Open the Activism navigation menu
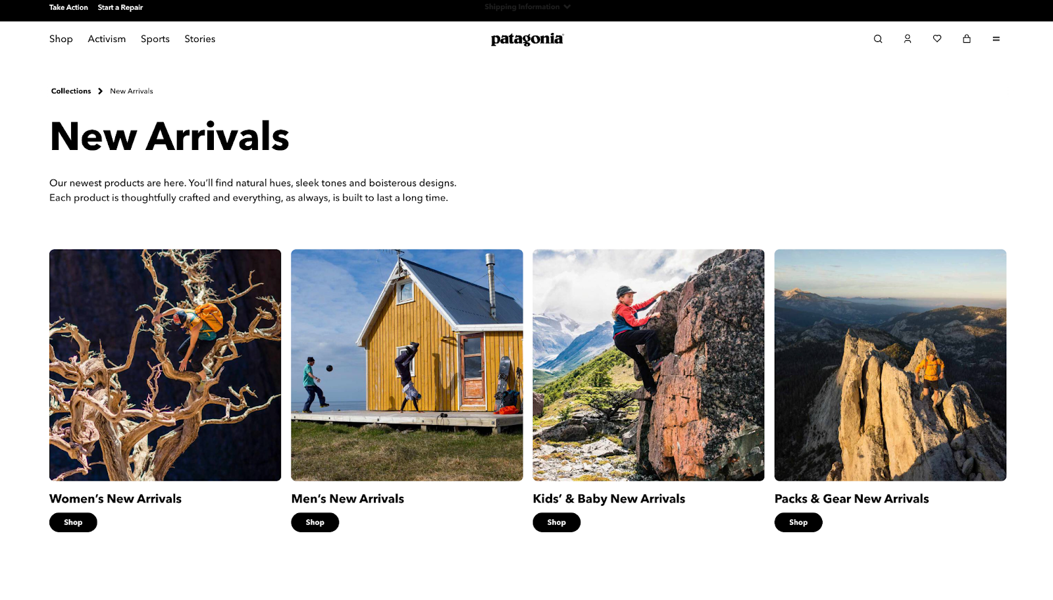 tap(107, 39)
